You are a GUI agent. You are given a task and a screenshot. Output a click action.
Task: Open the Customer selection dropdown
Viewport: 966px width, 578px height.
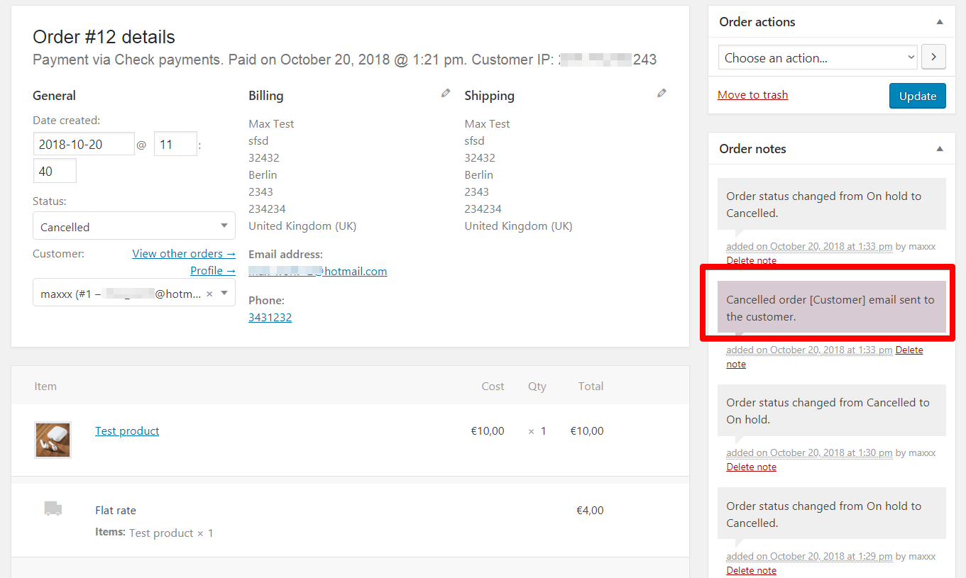[x=134, y=293]
